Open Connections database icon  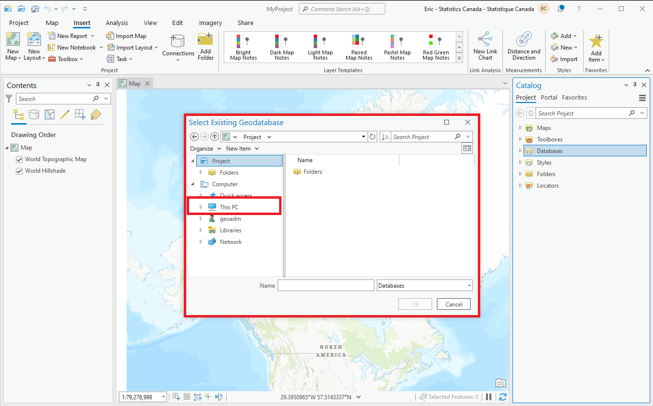[178, 47]
